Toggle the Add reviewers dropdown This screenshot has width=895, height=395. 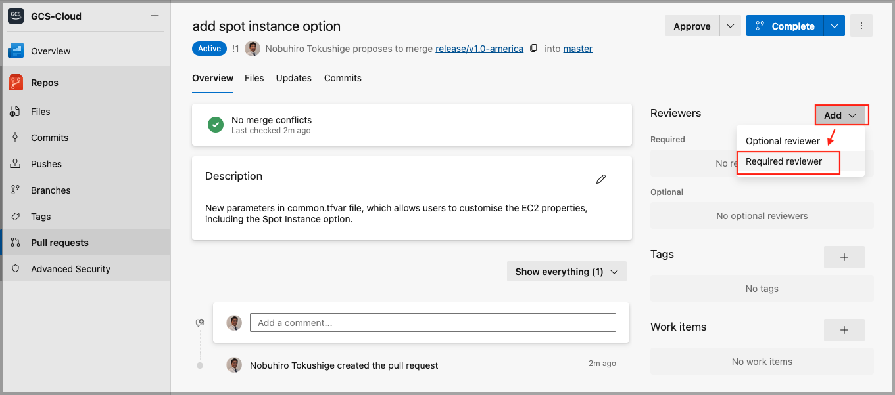[841, 115]
